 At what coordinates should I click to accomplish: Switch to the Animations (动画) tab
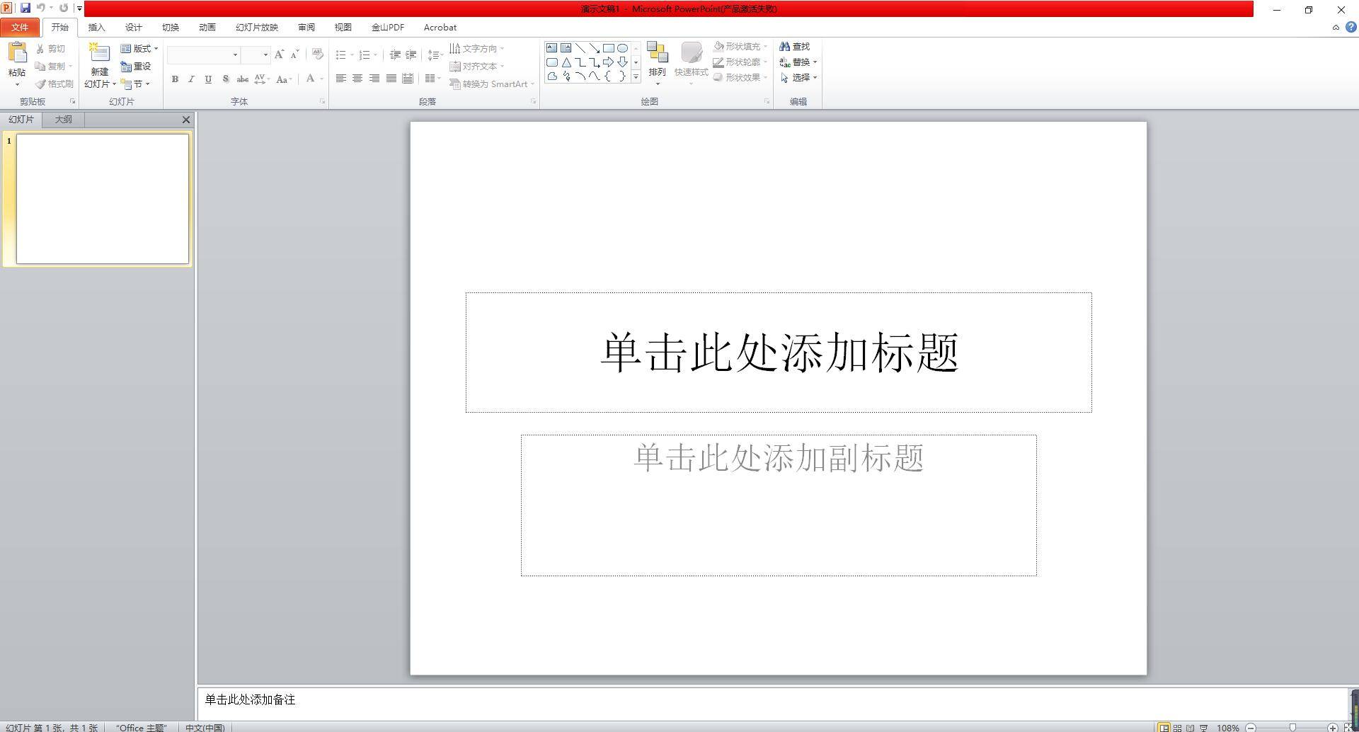(207, 27)
